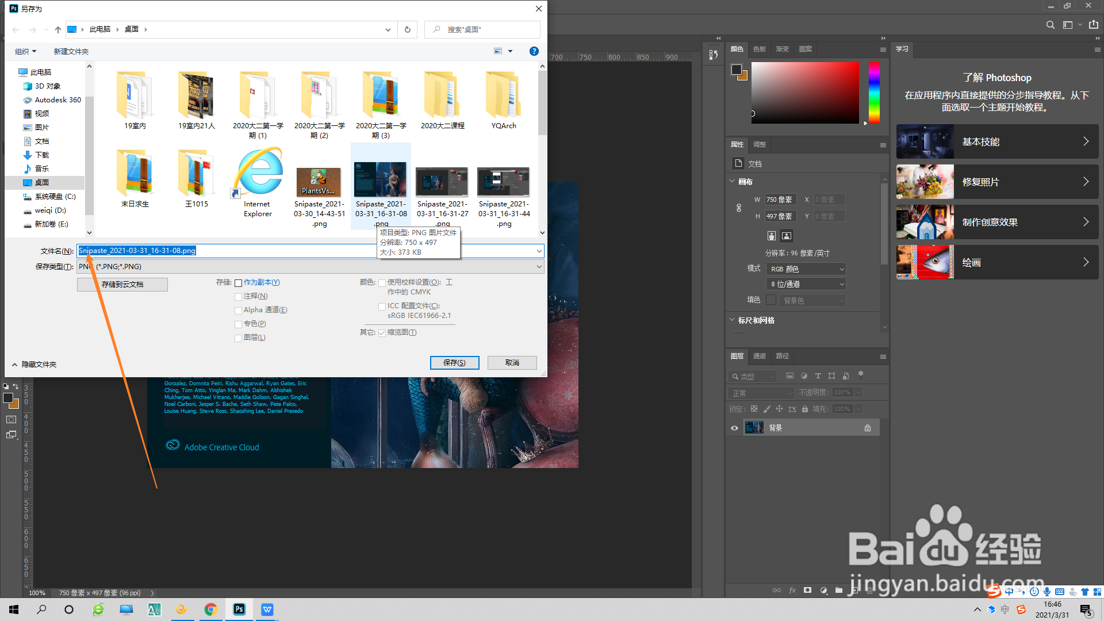Image resolution: width=1104 pixels, height=621 pixels.
Task: Open the notification center
Action: point(1086,610)
